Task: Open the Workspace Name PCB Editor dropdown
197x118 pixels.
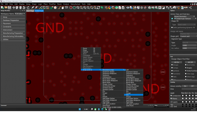Action: (x=20, y=14)
